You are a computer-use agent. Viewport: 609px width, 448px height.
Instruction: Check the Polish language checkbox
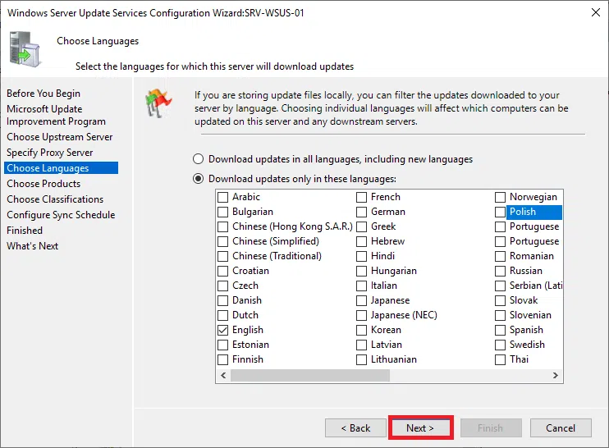(x=501, y=212)
